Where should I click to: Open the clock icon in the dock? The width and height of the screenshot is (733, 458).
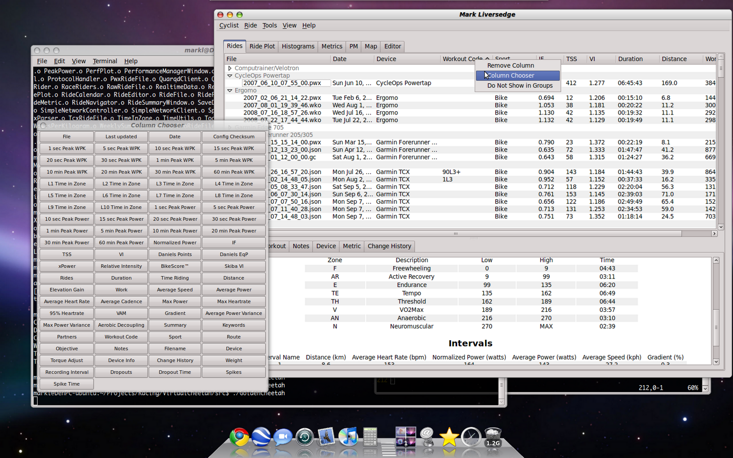coord(471,437)
